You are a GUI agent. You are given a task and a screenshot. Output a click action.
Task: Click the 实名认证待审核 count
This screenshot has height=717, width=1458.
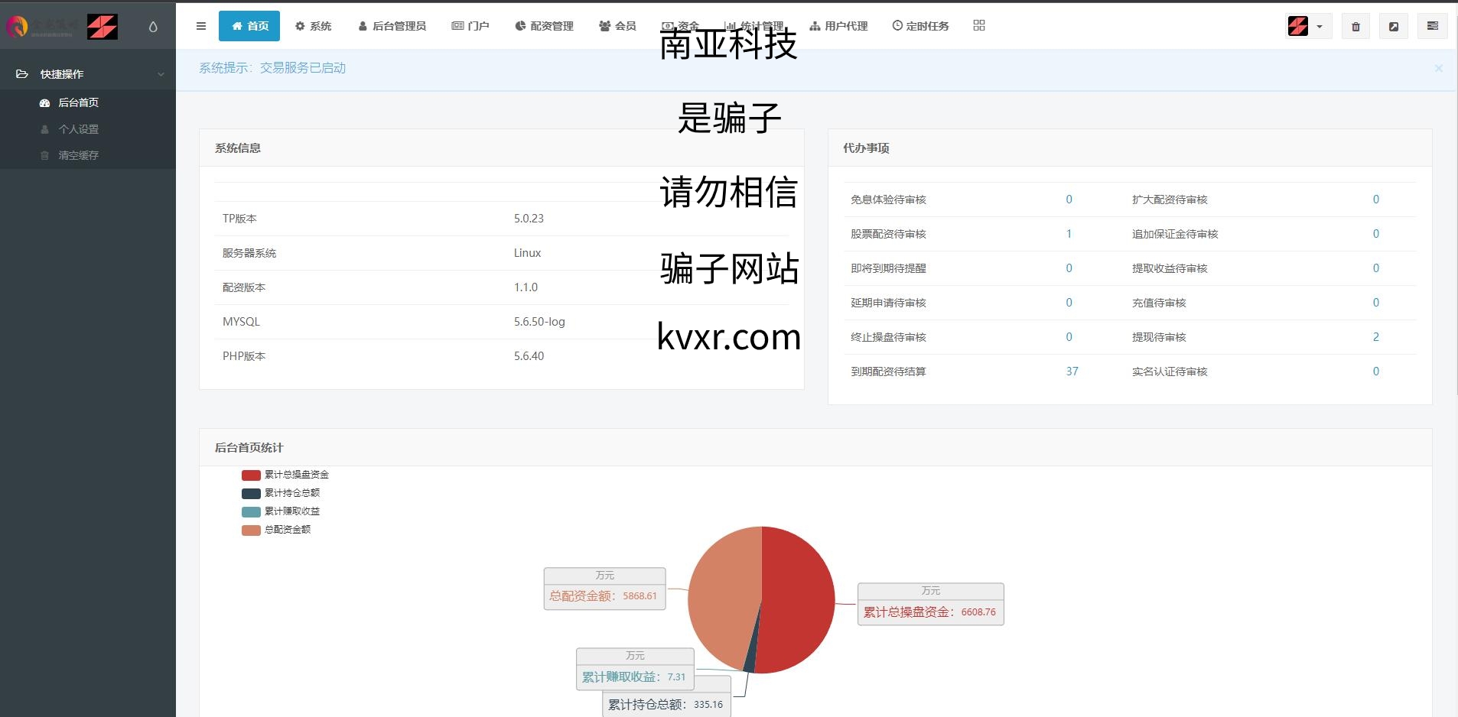1375,371
